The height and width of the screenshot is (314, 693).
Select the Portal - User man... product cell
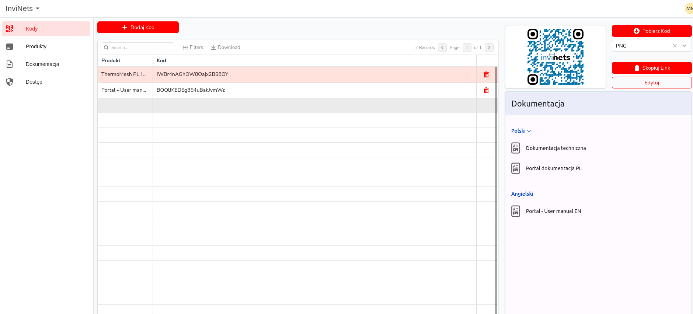point(125,90)
